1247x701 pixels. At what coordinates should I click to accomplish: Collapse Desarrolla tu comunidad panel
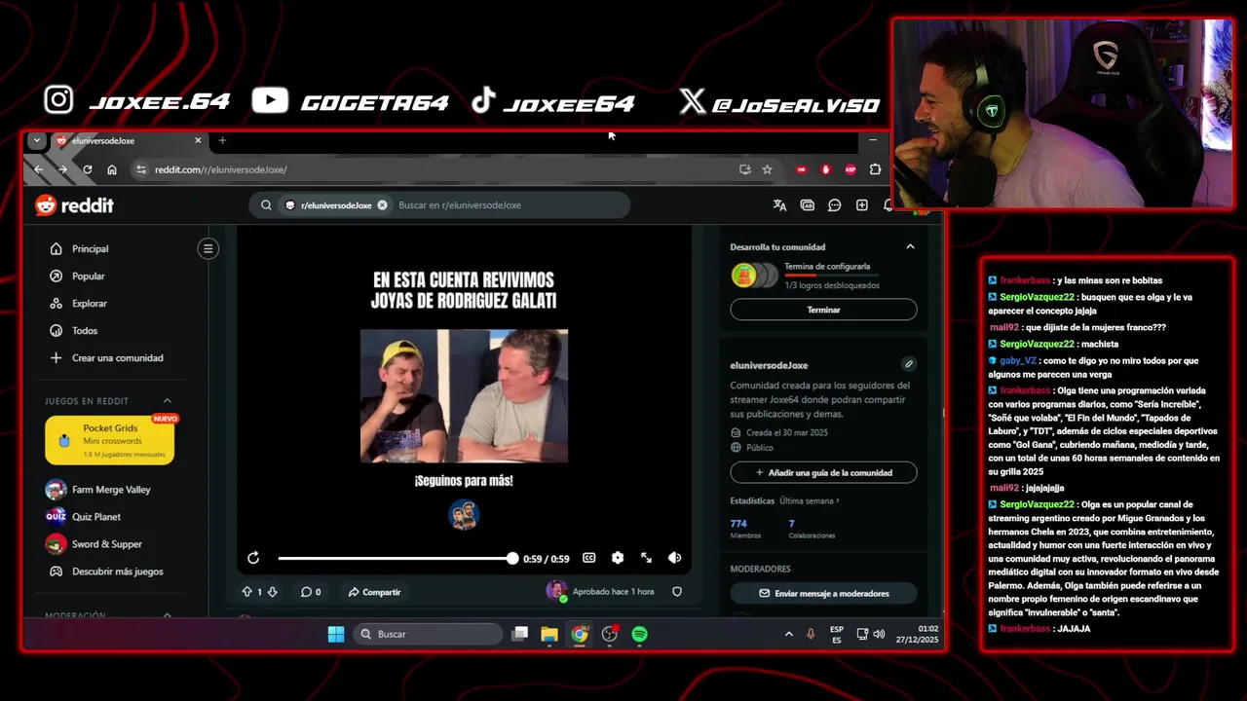(910, 246)
